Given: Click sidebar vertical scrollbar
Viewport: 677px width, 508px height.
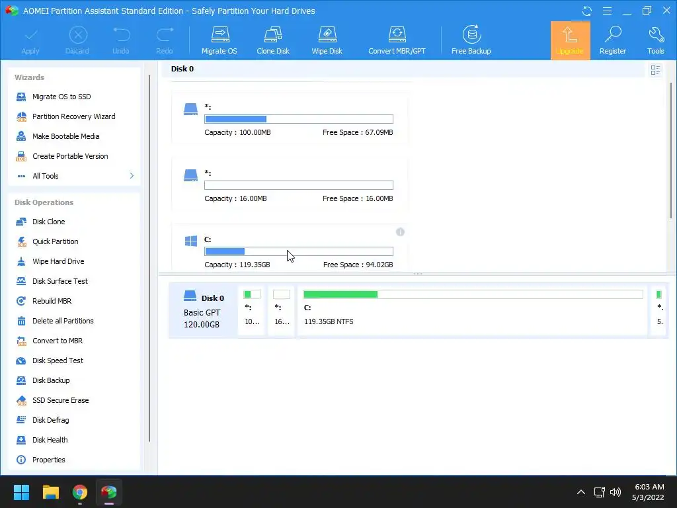Looking at the screenshot, I should pyautogui.click(x=149, y=259).
